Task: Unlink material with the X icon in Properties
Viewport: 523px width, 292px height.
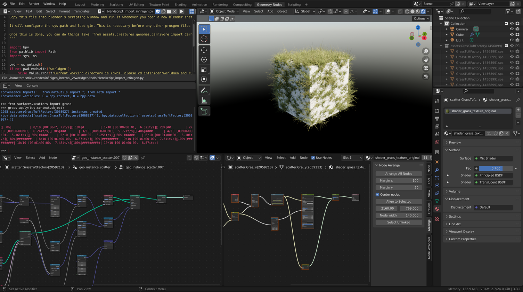Action: point(507,133)
